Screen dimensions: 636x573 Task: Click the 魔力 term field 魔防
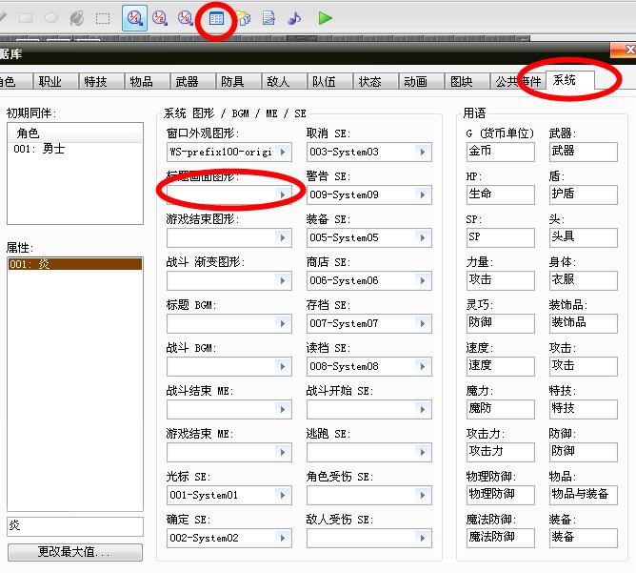(500, 409)
